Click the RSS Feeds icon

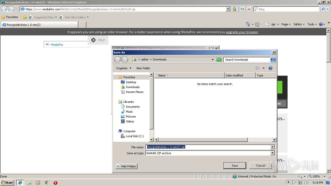[x=257, y=24]
